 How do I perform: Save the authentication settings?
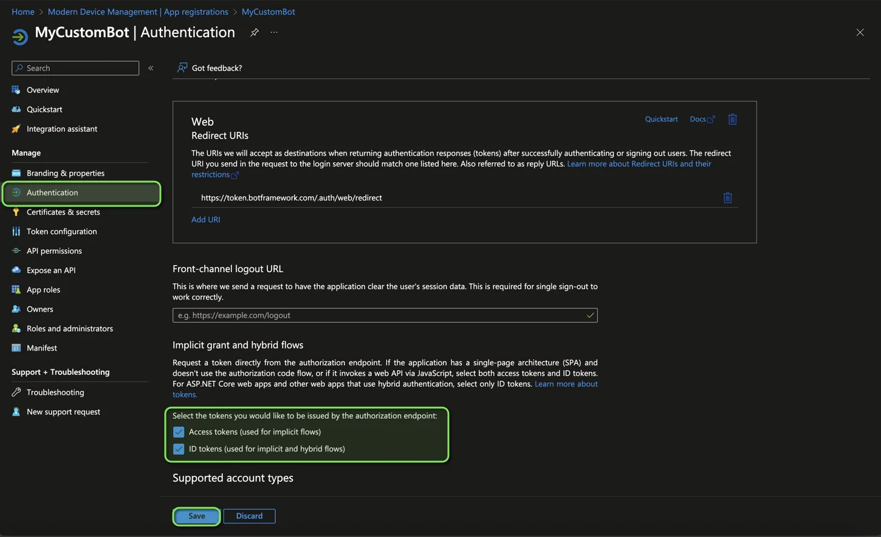[x=197, y=516]
